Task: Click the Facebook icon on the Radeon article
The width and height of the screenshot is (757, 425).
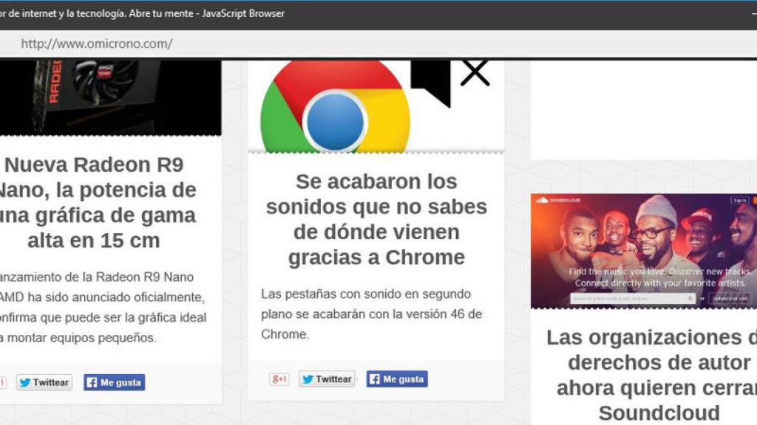Action: (x=92, y=382)
